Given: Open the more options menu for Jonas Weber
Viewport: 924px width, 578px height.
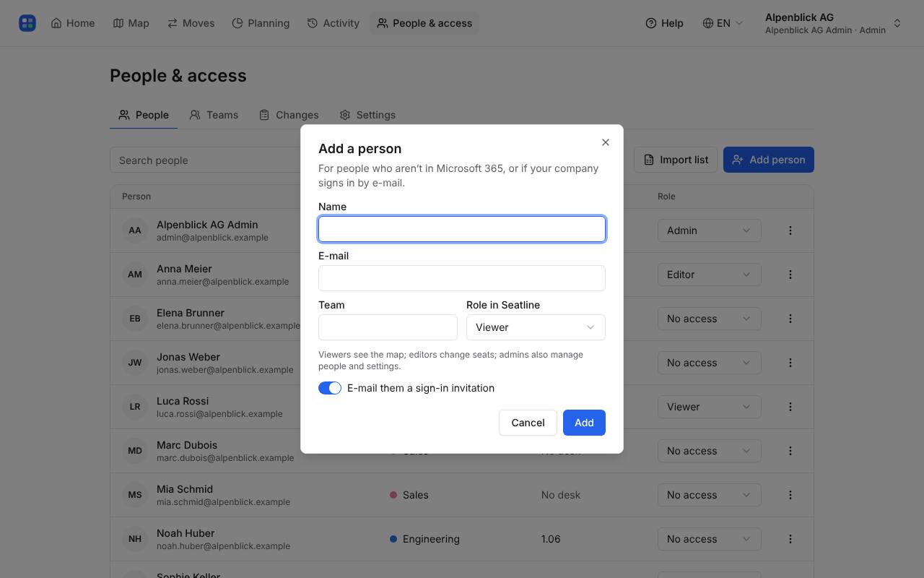Looking at the screenshot, I should [790, 363].
